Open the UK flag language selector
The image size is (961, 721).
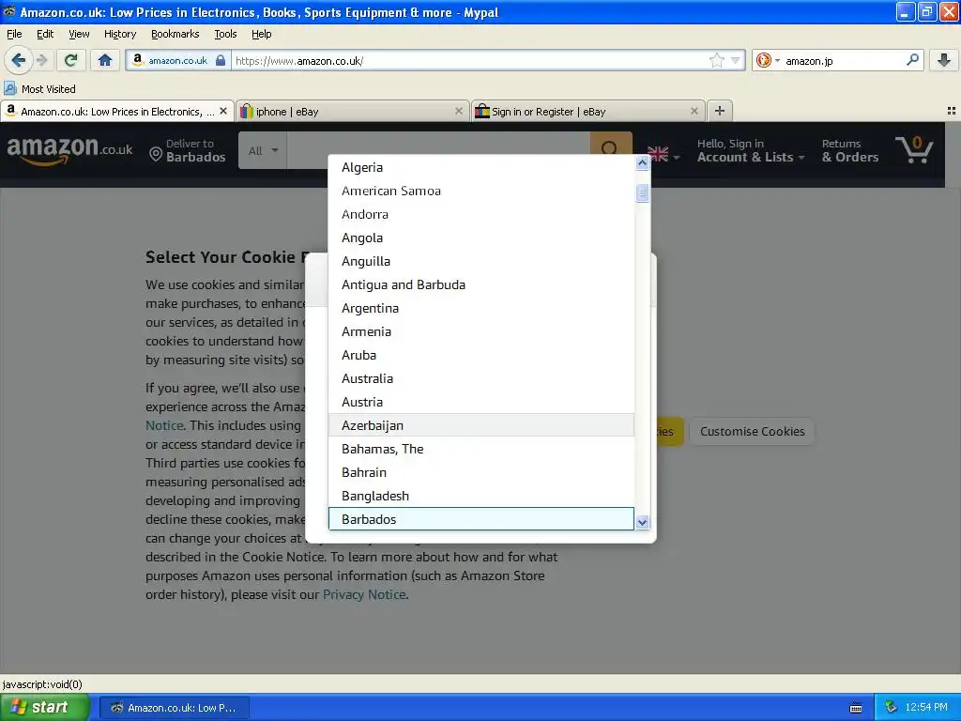pos(664,156)
